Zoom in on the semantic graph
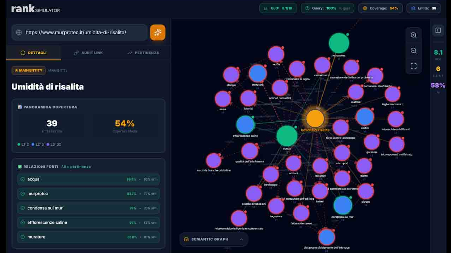Image resolution: width=451 pixels, height=253 pixels. tap(413, 35)
